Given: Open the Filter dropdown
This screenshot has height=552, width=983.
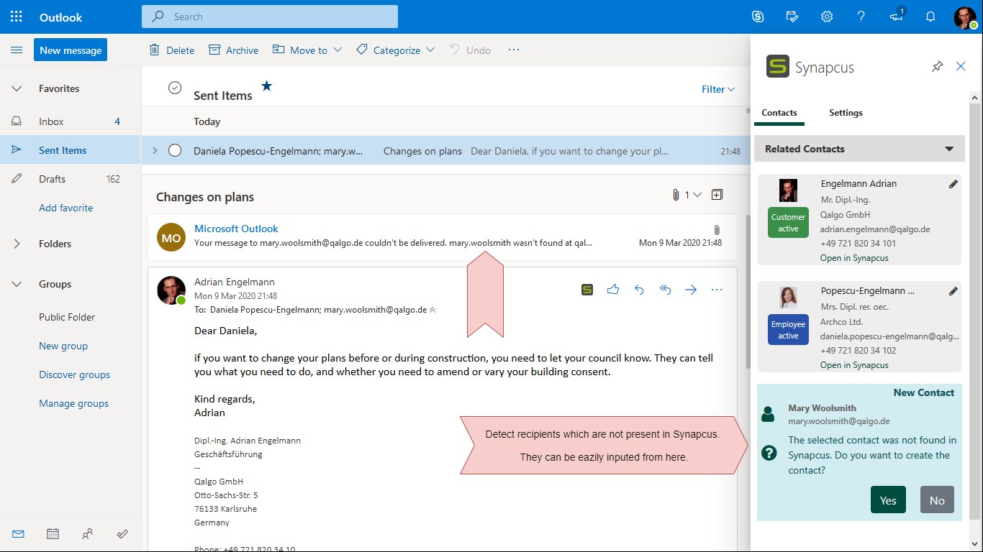Looking at the screenshot, I should [718, 89].
